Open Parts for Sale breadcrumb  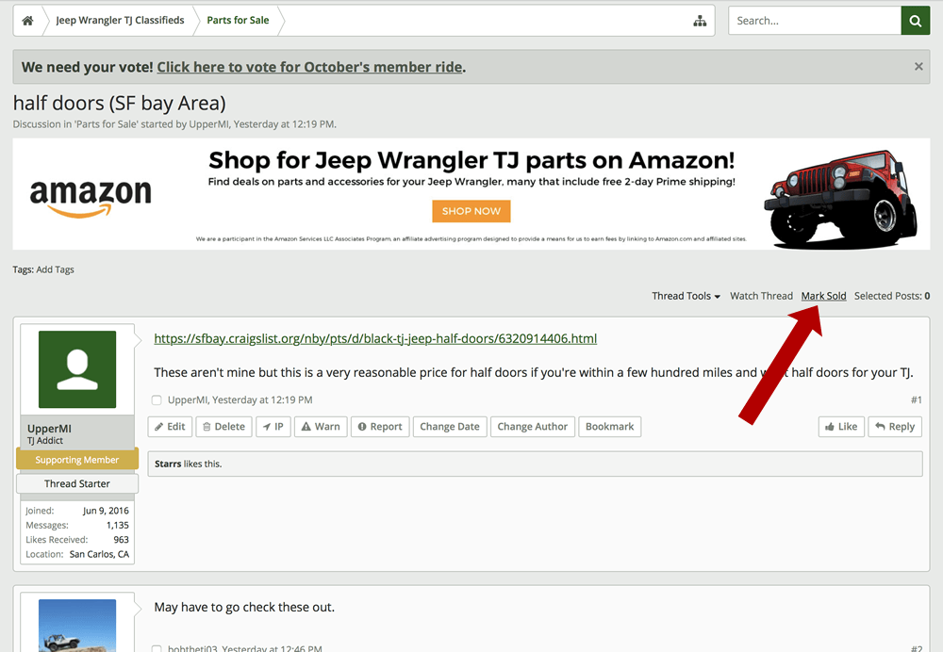click(x=238, y=21)
